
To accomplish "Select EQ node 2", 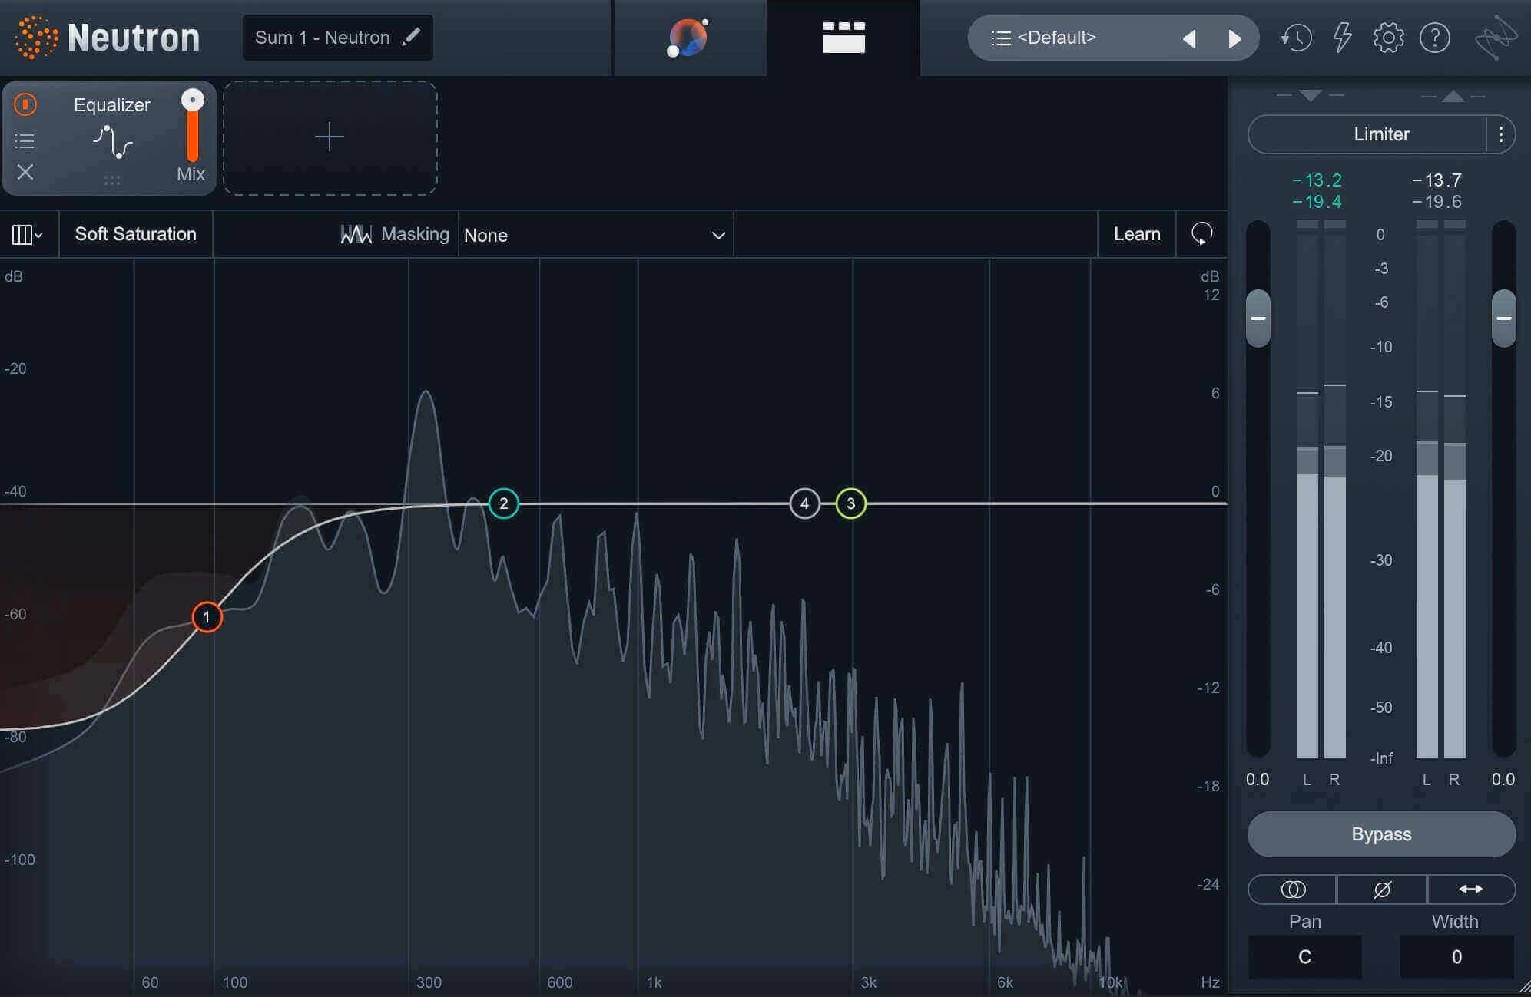I will tap(504, 503).
